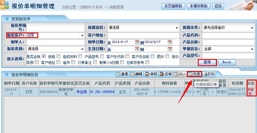Enable the 规格 display option checkbox
The width and height of the screenshot is (257, 133).
point(58,56)
